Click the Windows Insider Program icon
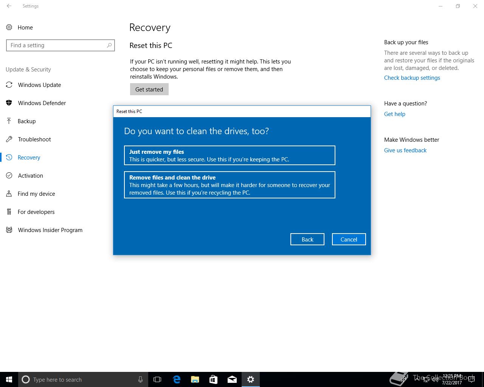Screen dimensions: 484x387 coord(9,230)
